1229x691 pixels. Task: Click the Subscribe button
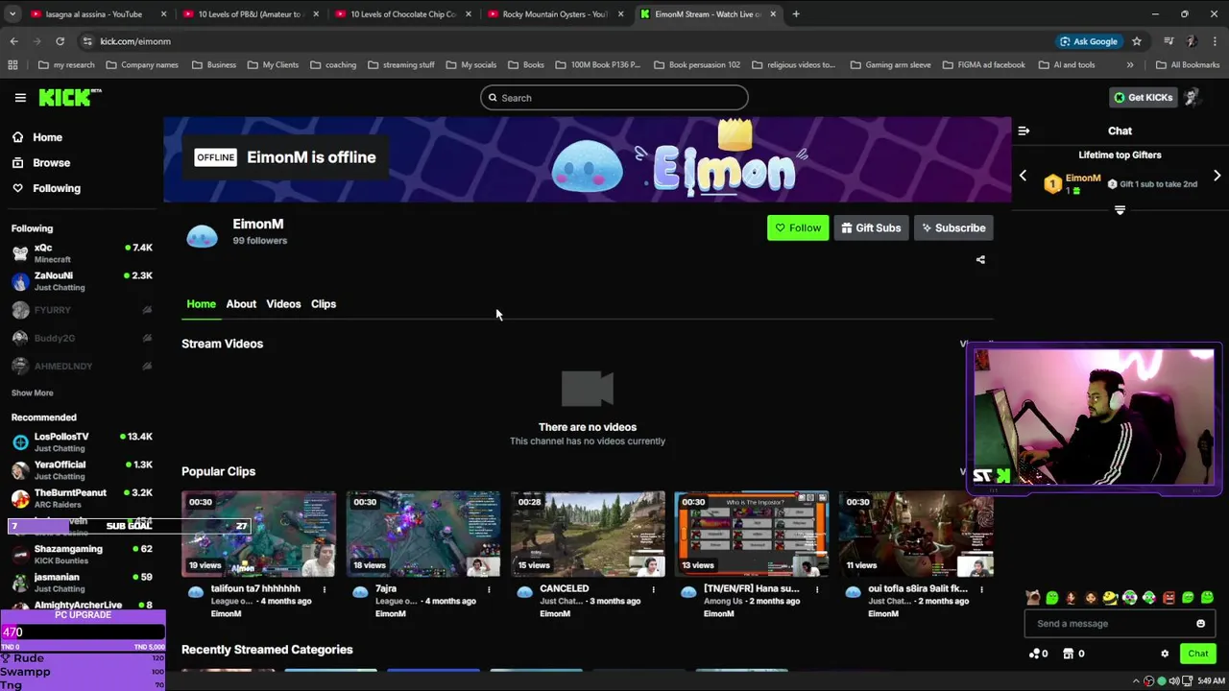953,228
